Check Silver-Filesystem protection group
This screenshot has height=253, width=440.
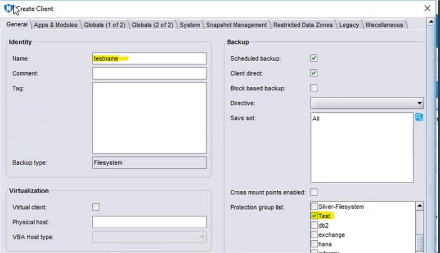click(x=314, y=206)
